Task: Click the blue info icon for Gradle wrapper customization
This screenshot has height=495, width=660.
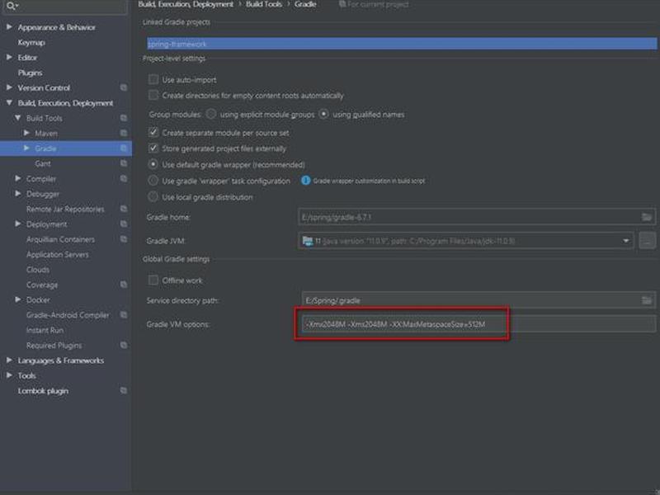Action: (305, 181)
